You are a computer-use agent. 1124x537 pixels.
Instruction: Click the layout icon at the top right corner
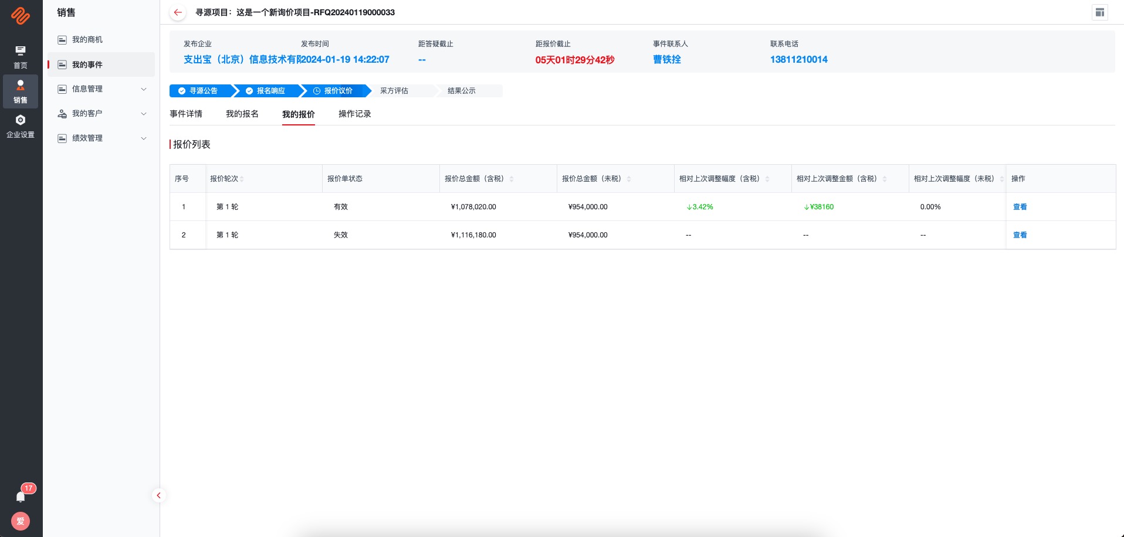coord(1100,12)
